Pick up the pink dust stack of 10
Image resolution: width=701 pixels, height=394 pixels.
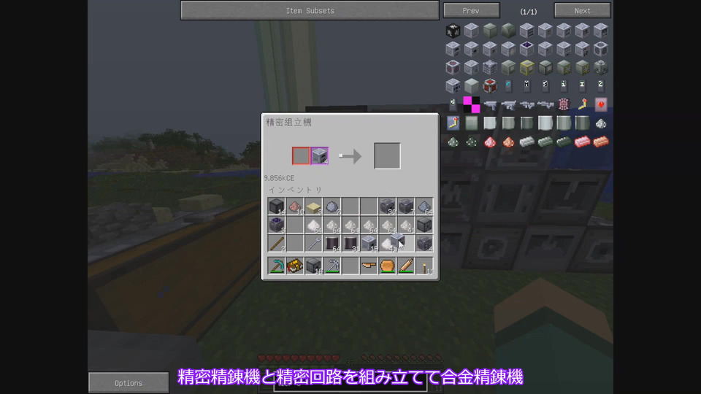click(295, 206)
